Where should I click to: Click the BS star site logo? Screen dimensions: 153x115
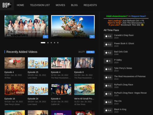[7, 5]
